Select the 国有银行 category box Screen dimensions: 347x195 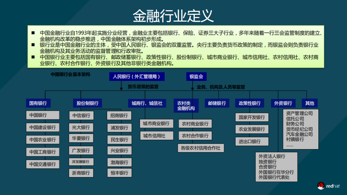click(38, 103)
